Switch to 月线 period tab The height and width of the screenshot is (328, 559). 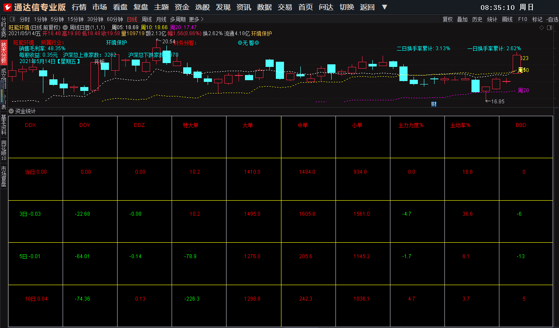pyautogui.click(x=161, y=19)
